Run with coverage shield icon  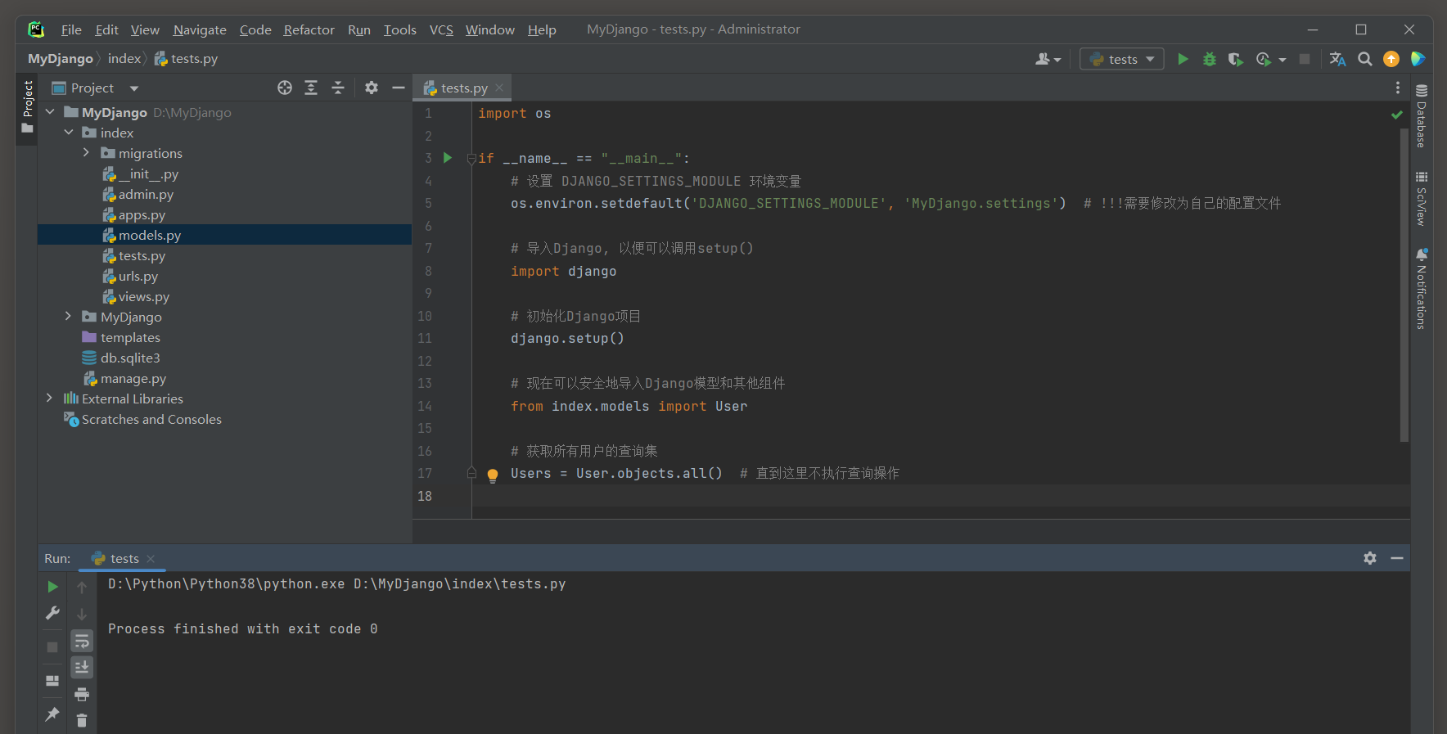click(x=1236, y=59)
